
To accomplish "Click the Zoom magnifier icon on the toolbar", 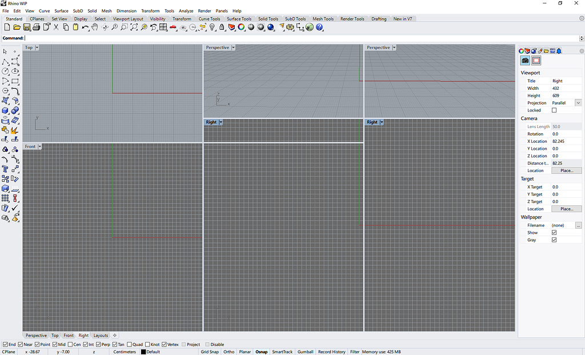I will 115,27.
